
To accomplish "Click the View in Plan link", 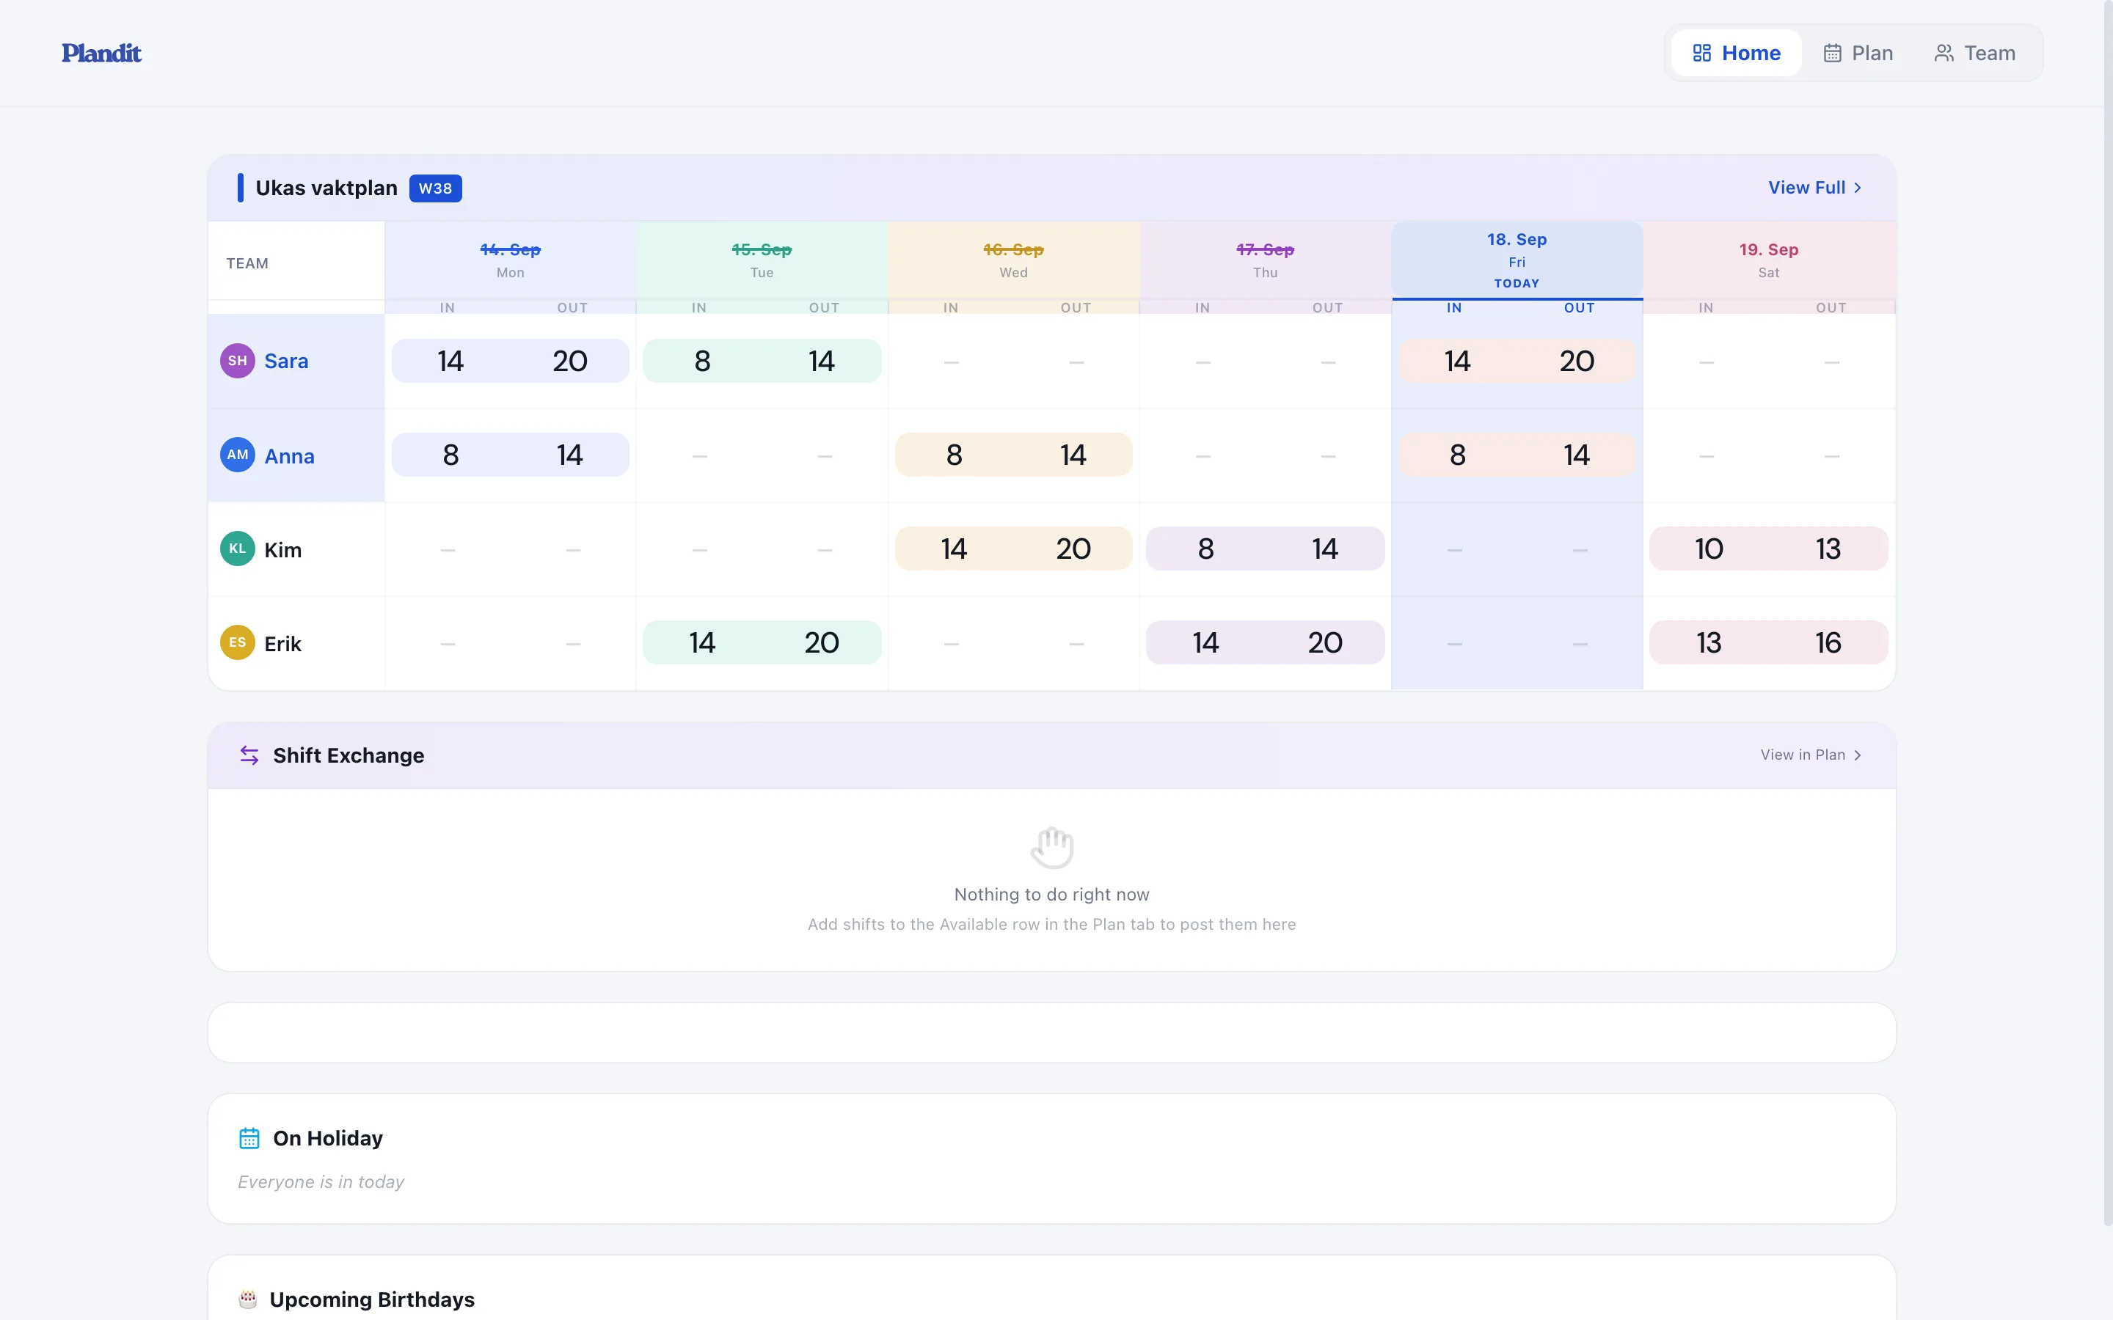I will click(x=1811, y=755).
